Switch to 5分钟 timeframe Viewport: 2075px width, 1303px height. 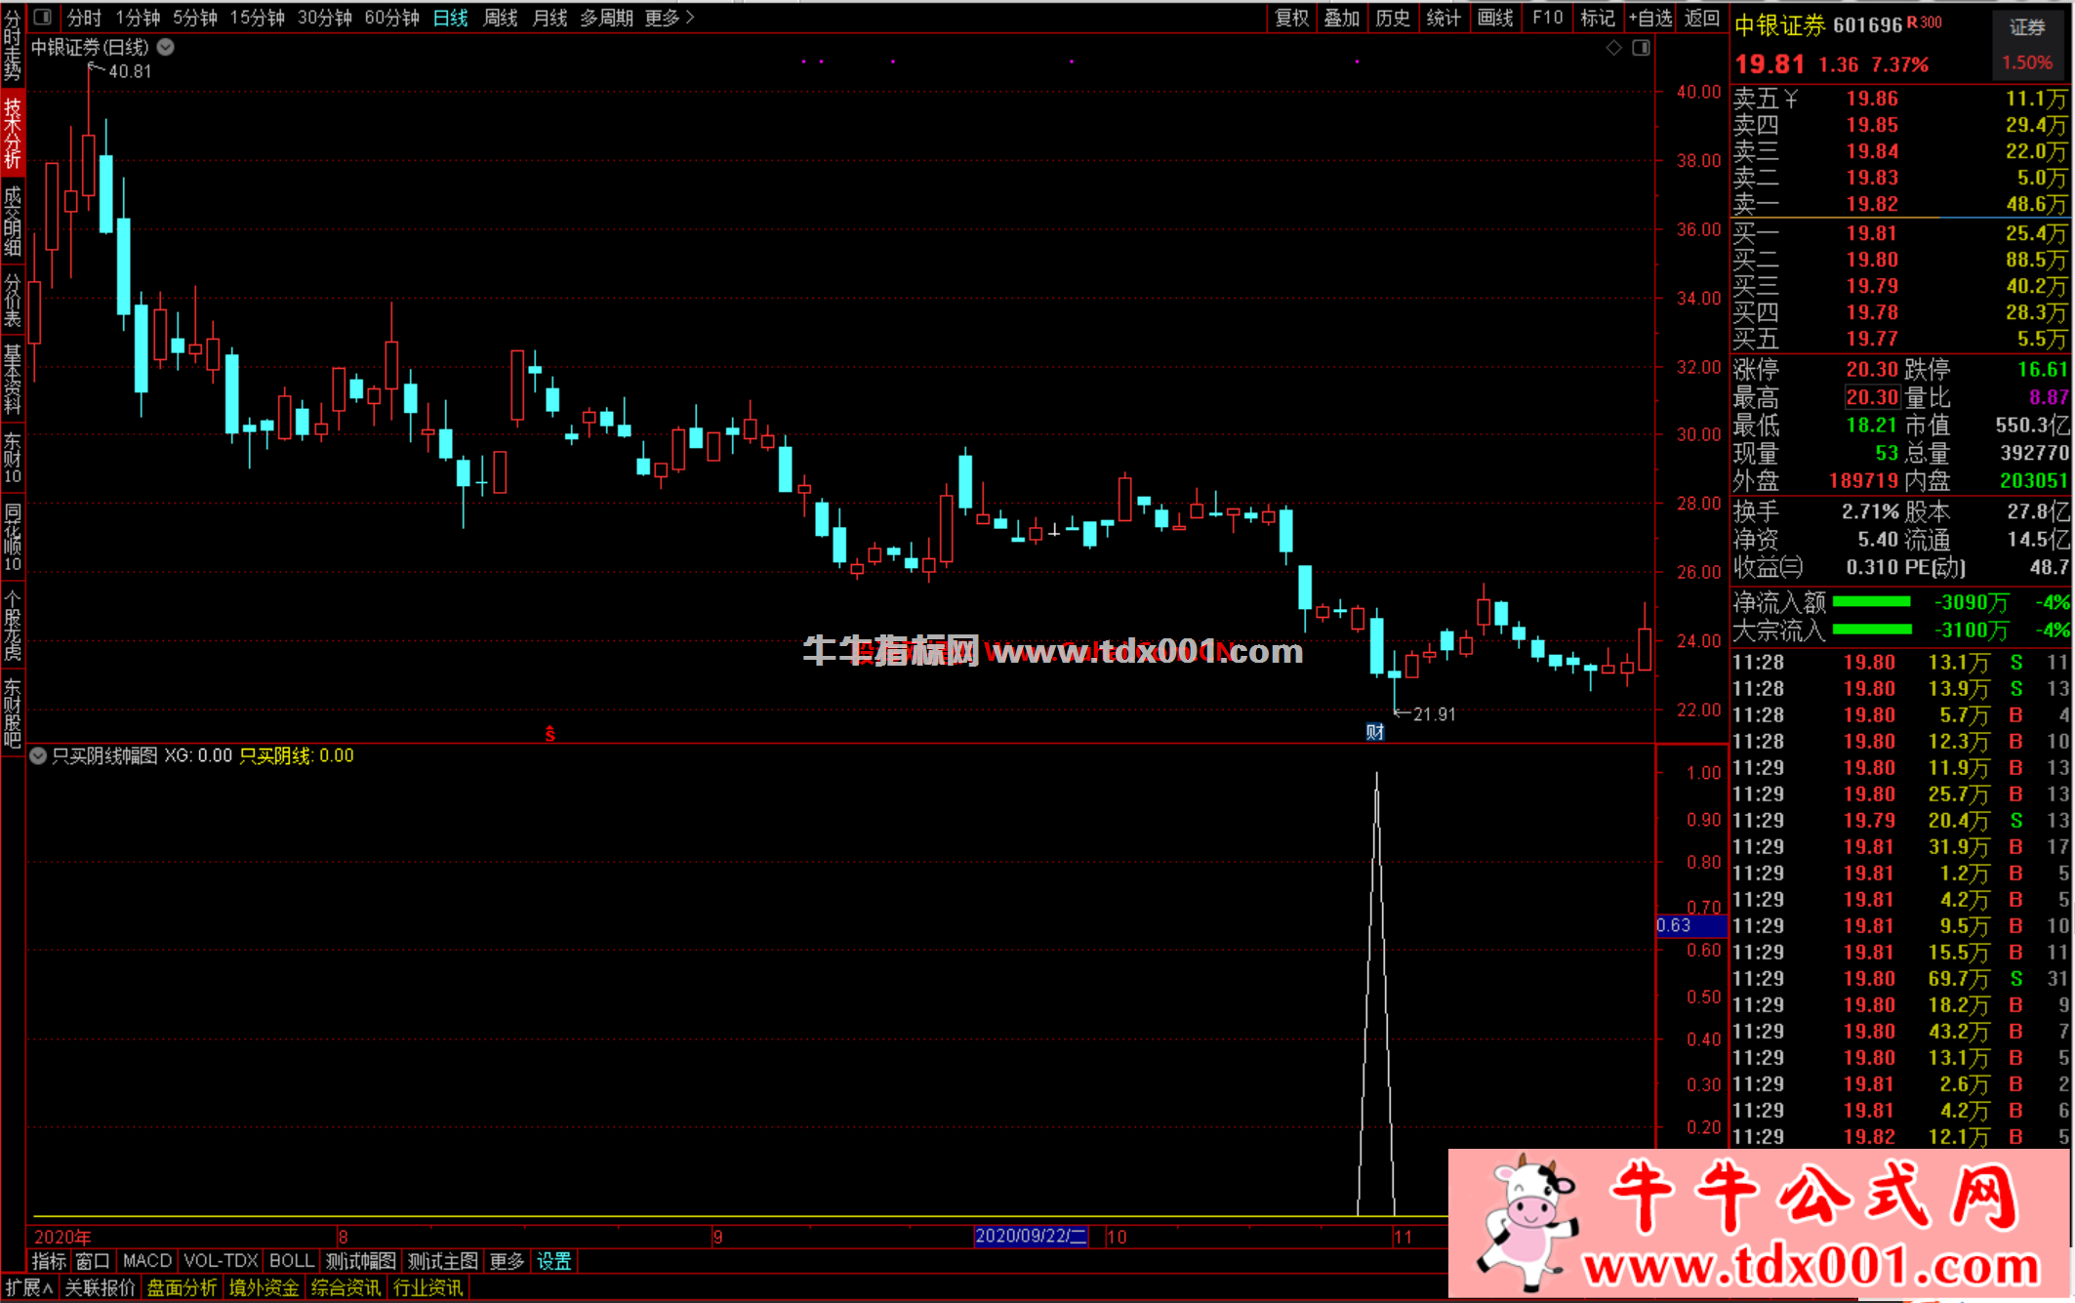pyautogui.click(x=195, y=18)
